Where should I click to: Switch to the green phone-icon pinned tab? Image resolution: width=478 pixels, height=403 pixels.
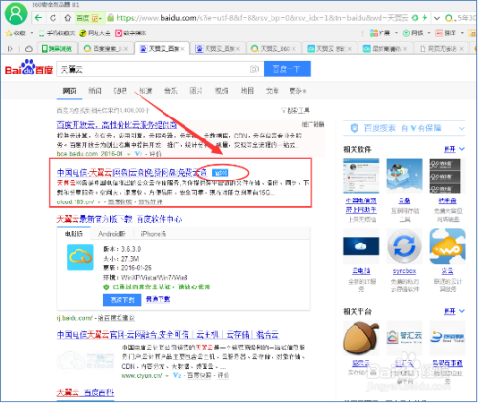coord(57,49)
